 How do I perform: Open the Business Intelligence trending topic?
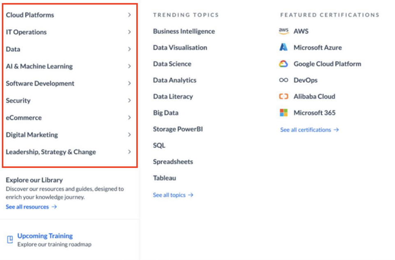pyautogui.click(x=184, y=31)
